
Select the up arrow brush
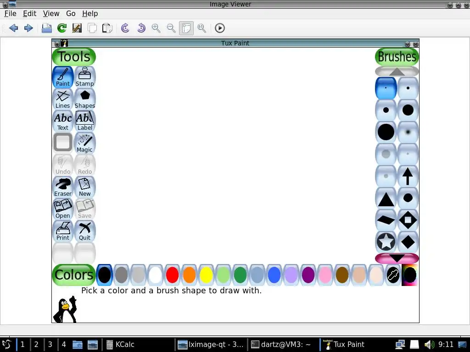408,176
